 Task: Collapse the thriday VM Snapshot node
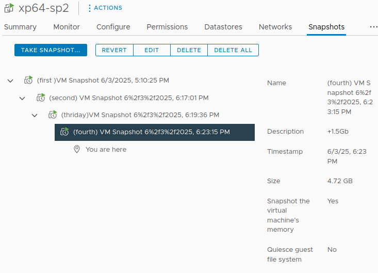click(x=35, y=115)
